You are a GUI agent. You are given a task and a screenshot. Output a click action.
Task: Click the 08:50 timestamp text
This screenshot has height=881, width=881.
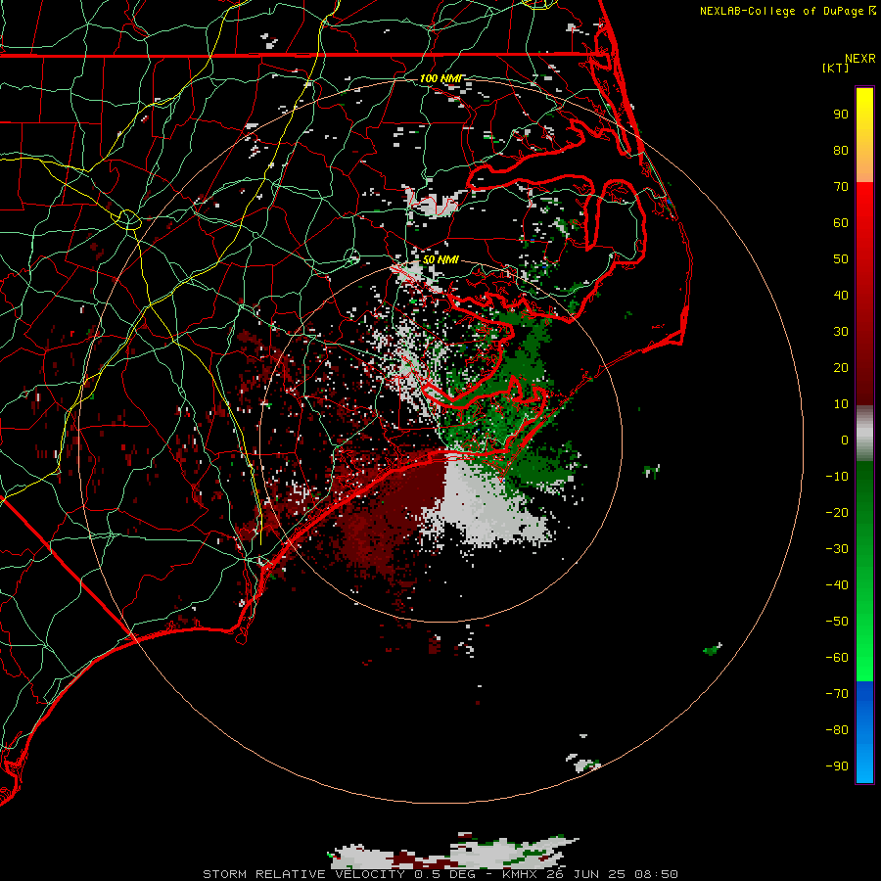click(x=657, y=874)
